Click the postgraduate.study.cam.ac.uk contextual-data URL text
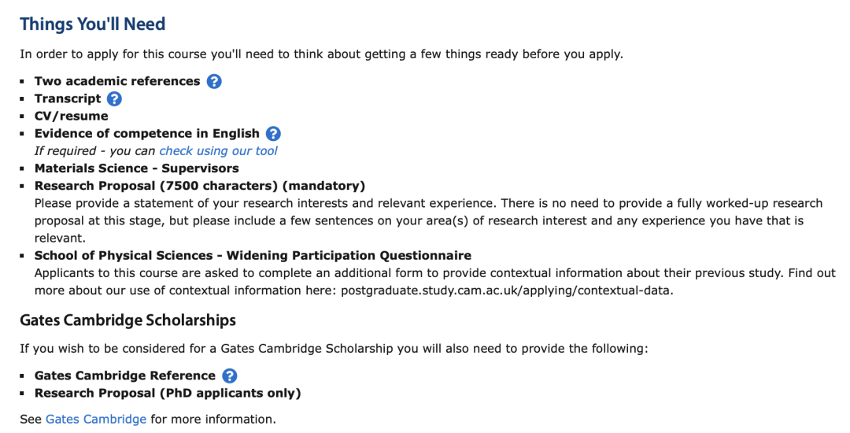Screen dimensions: 850x433 507,291
